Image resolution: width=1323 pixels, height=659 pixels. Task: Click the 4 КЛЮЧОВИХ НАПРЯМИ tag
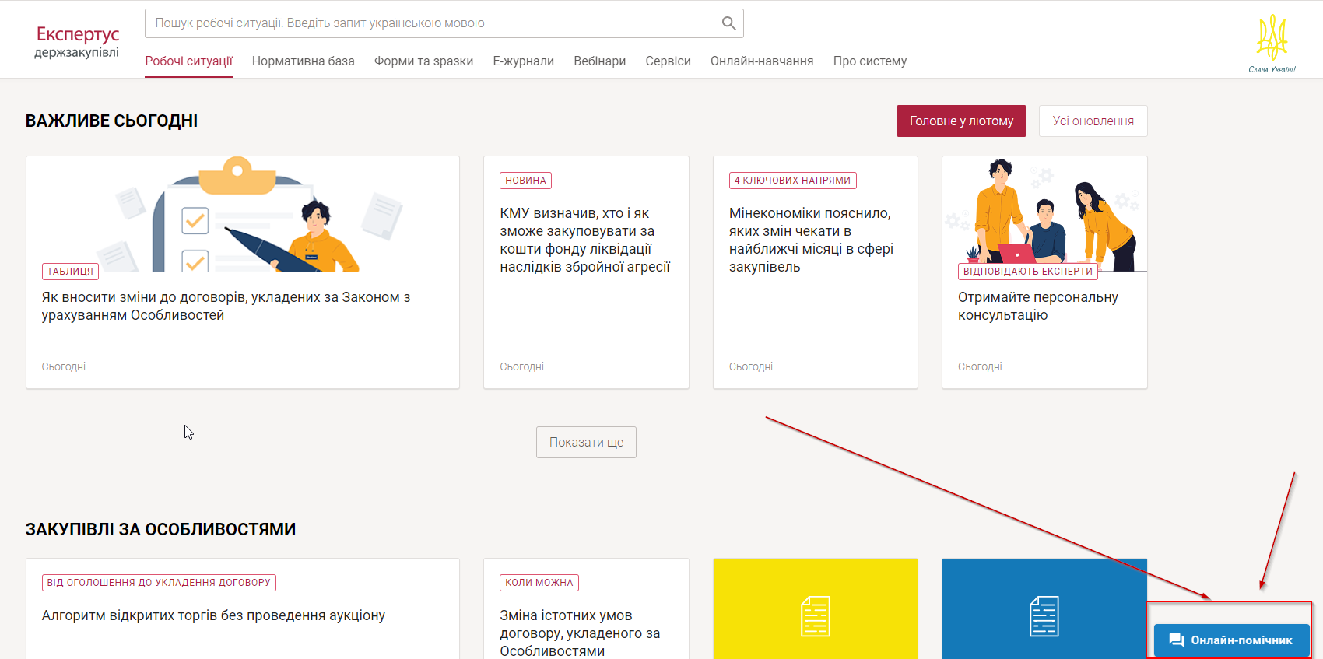[x=792, y=181]
